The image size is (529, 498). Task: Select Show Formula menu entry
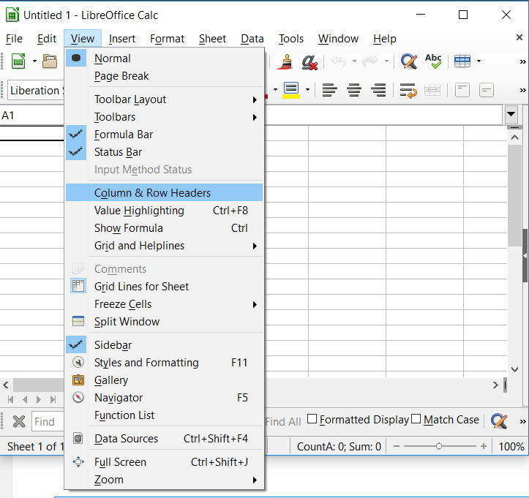pos(164,228)
